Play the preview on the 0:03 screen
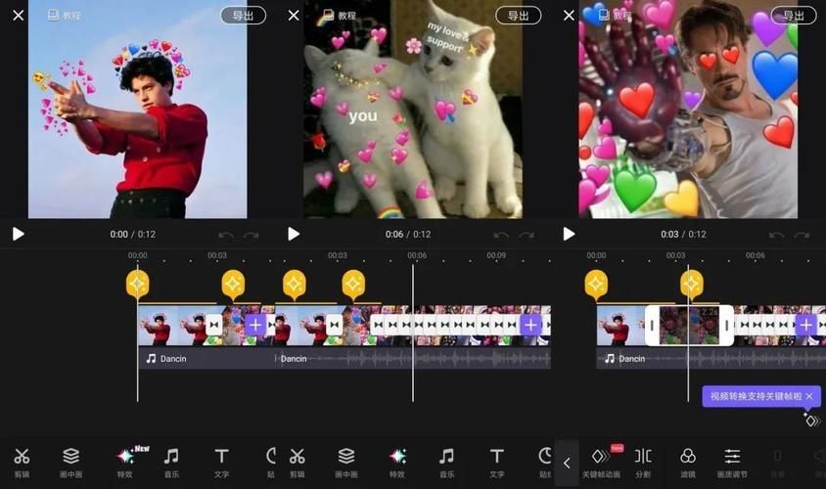 [569, 234]
